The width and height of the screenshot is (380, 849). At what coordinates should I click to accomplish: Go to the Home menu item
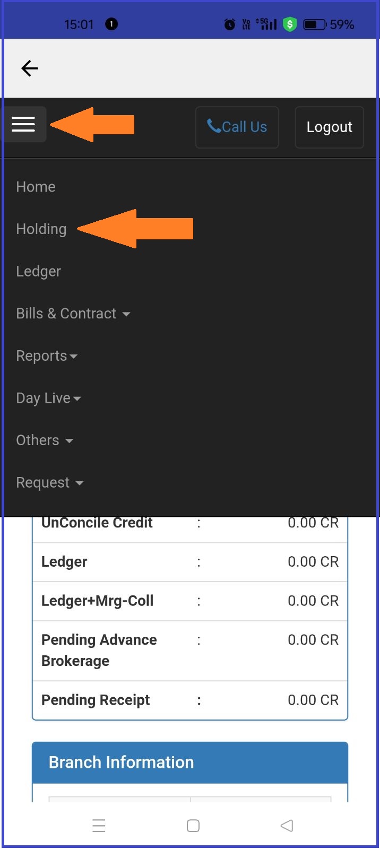coord(36,187)
